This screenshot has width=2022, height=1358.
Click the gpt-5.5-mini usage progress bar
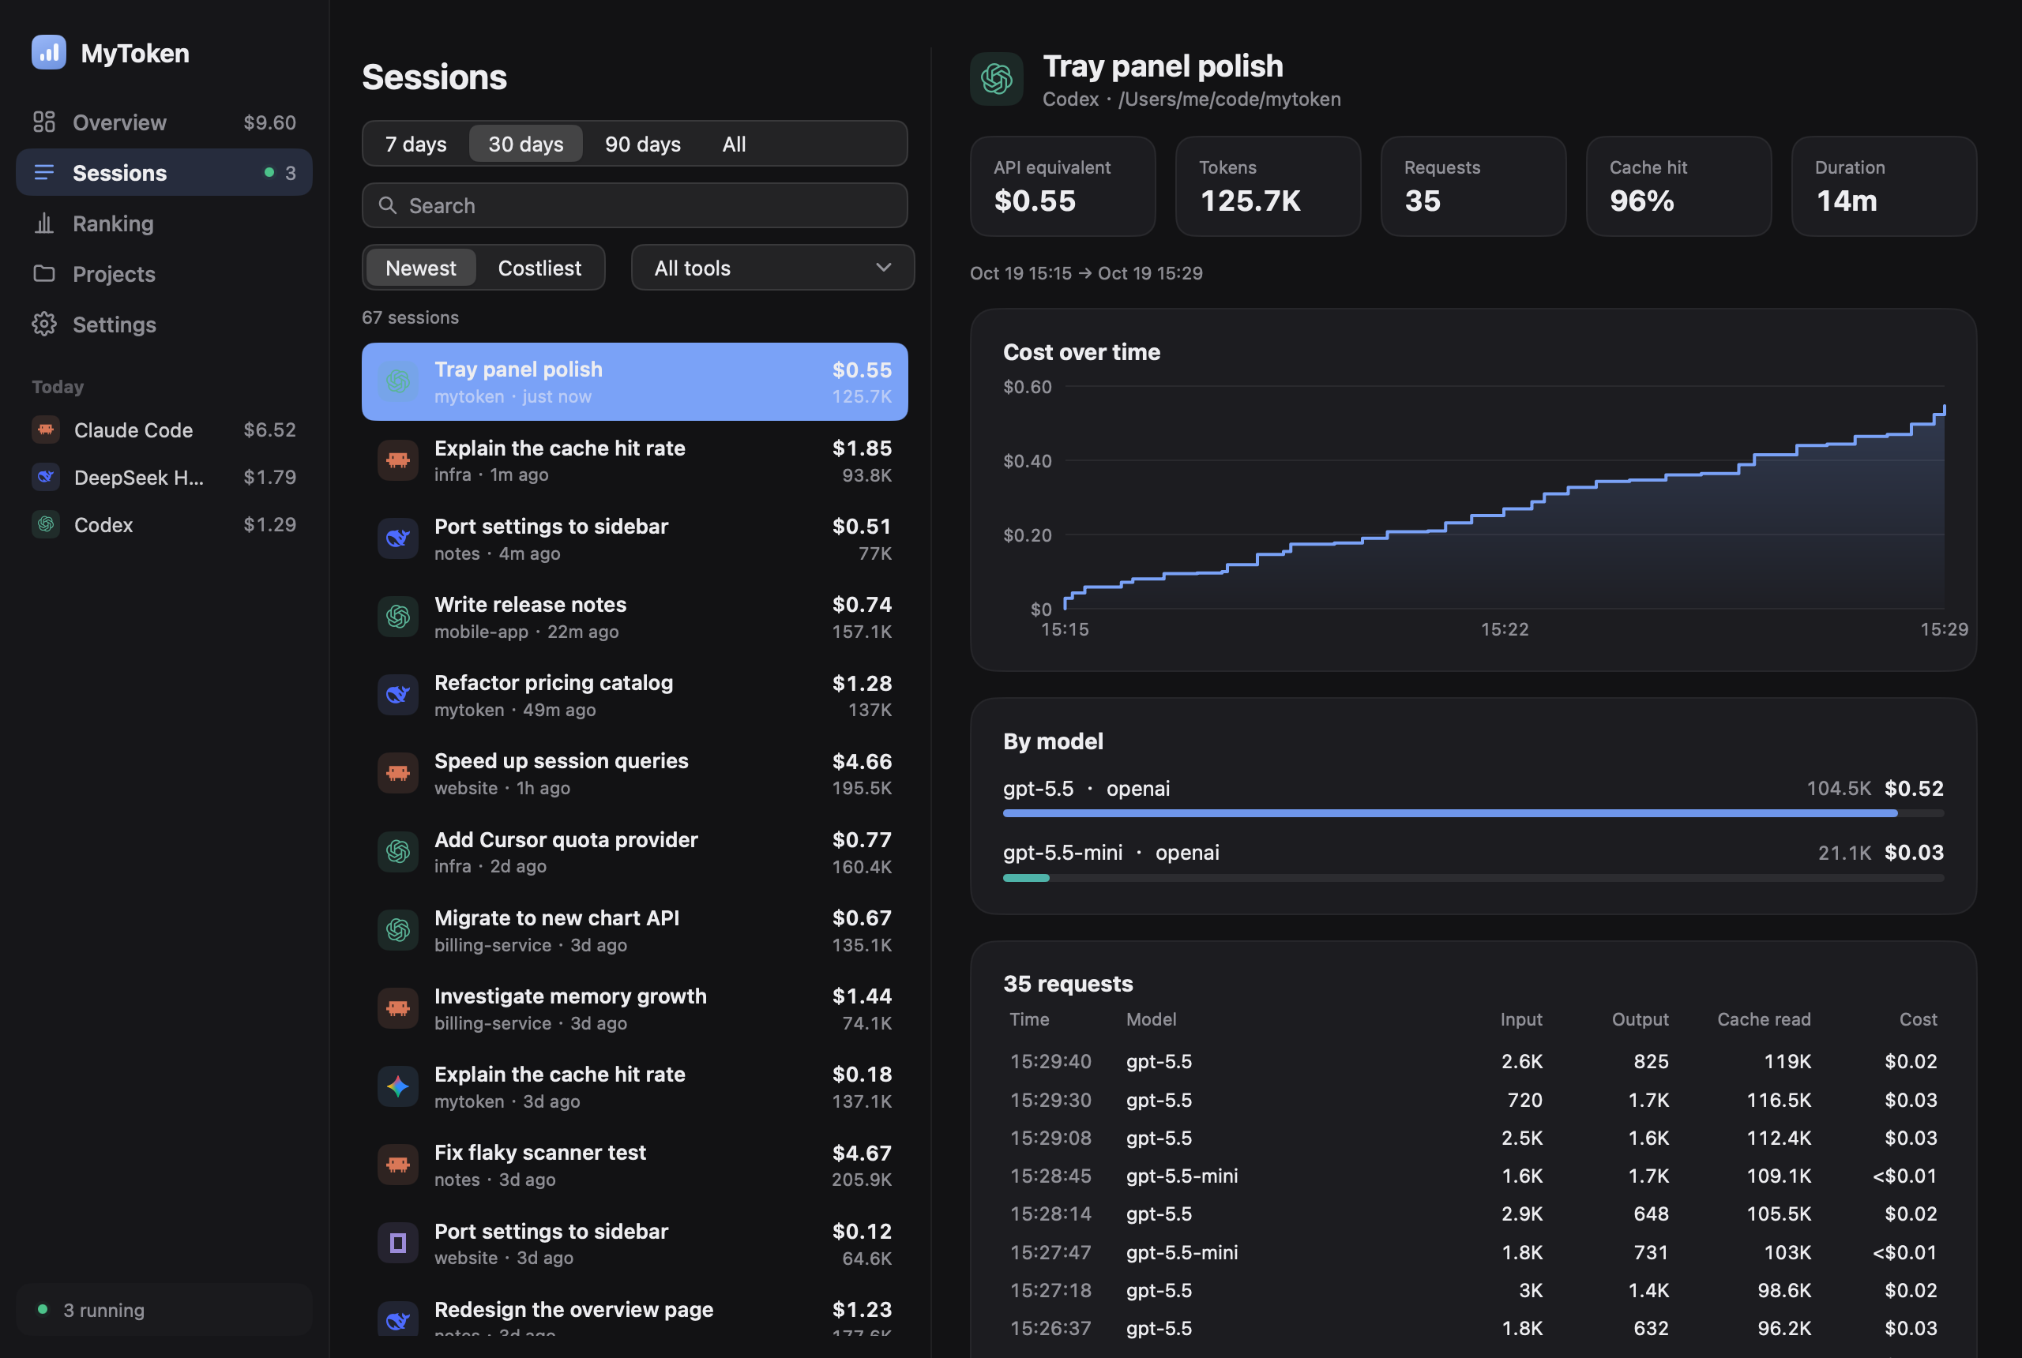tap(1473, 878)
